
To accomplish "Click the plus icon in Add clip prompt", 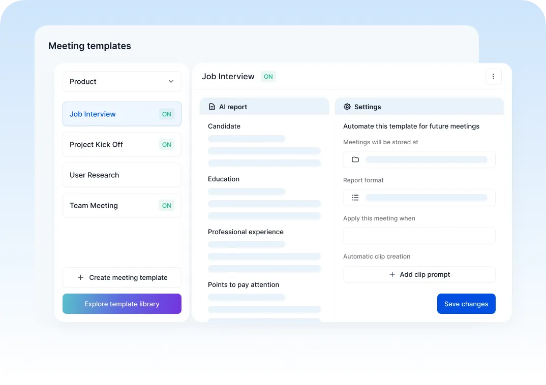I will click(x=392, y=274).
